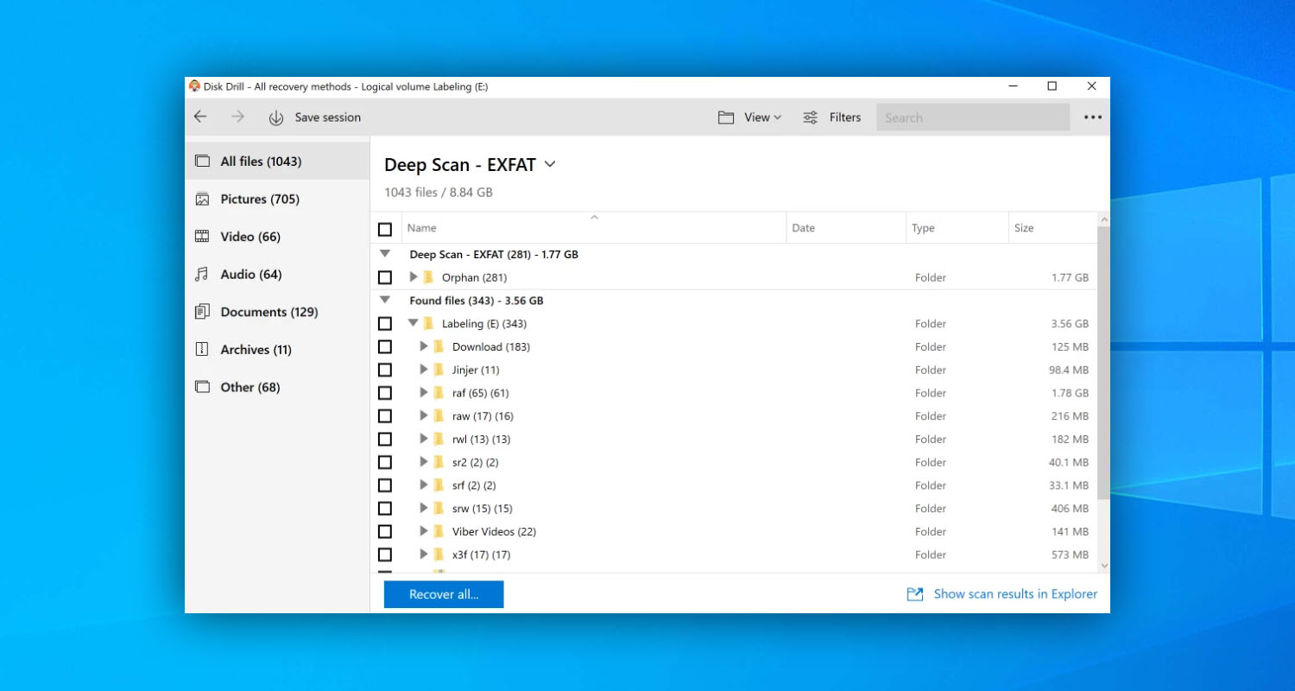The width and height of the screenshot is (1295, 691).
Task: Expand the Orphan (281) folder arrow
Action: tap(414, 277)
